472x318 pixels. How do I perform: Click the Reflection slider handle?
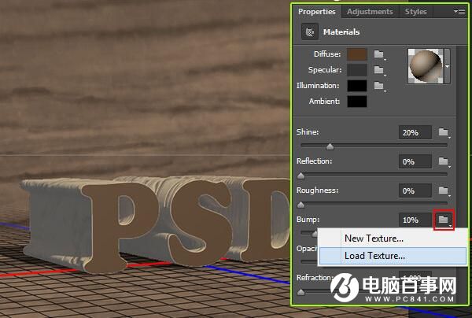301,176
